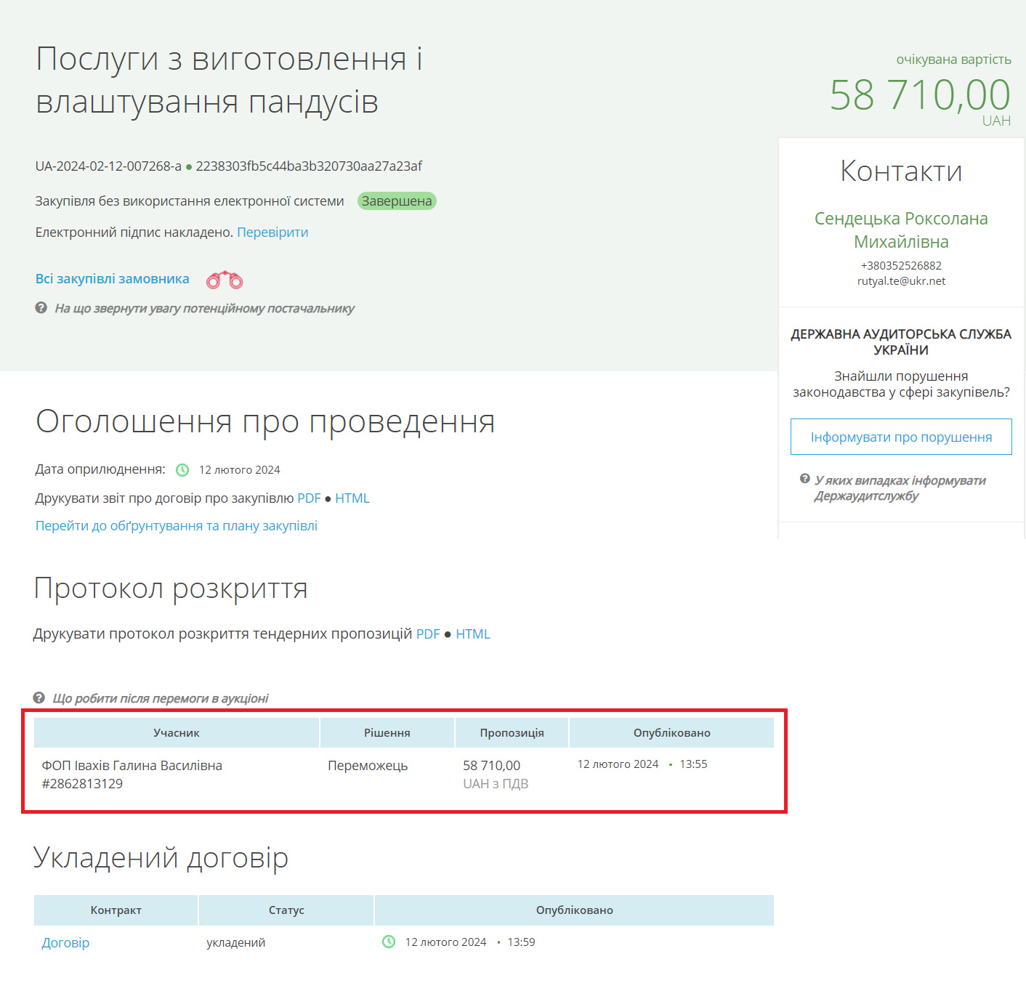Open Всі закупівлі замовника link

pyautogui.click(x=113, y=279)
